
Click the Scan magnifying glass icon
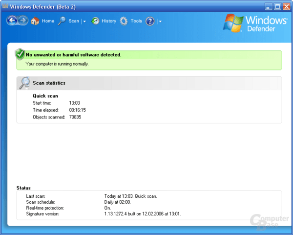coord(62,21)
